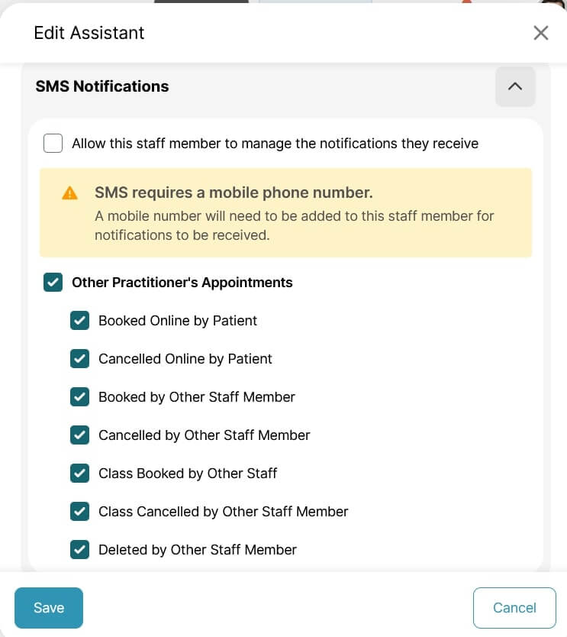Disable Booked Online by Patient notifications
This screenshot has width=567, height=637.
tap(80, 321)
